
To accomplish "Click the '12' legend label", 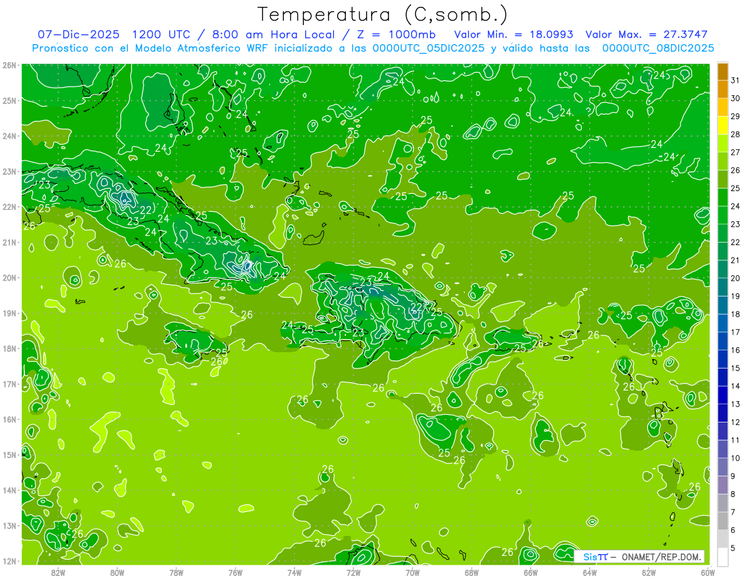I will tap(735, 422).
